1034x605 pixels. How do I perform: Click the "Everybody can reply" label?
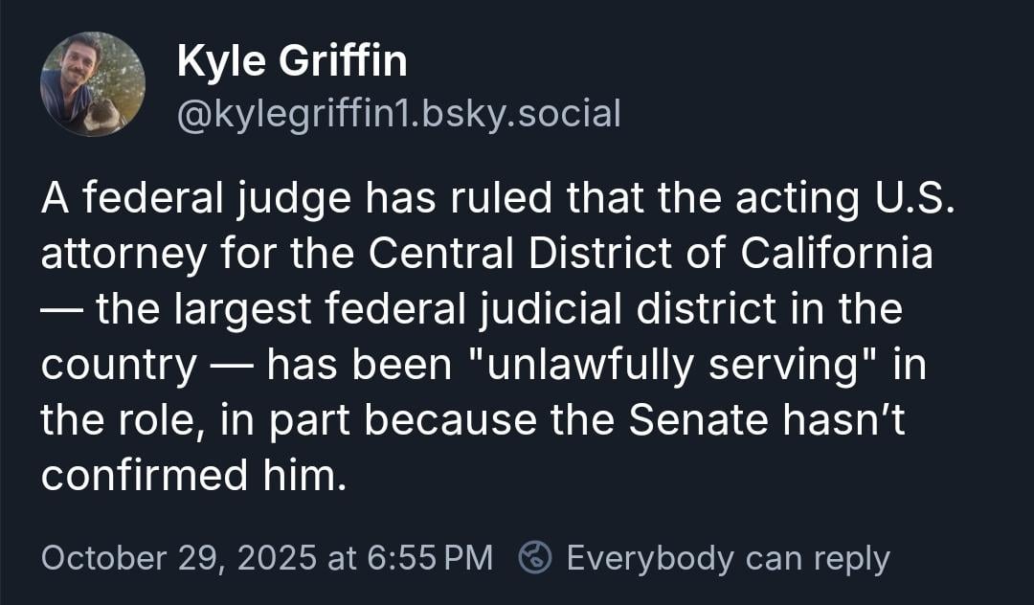pos(728,557)
